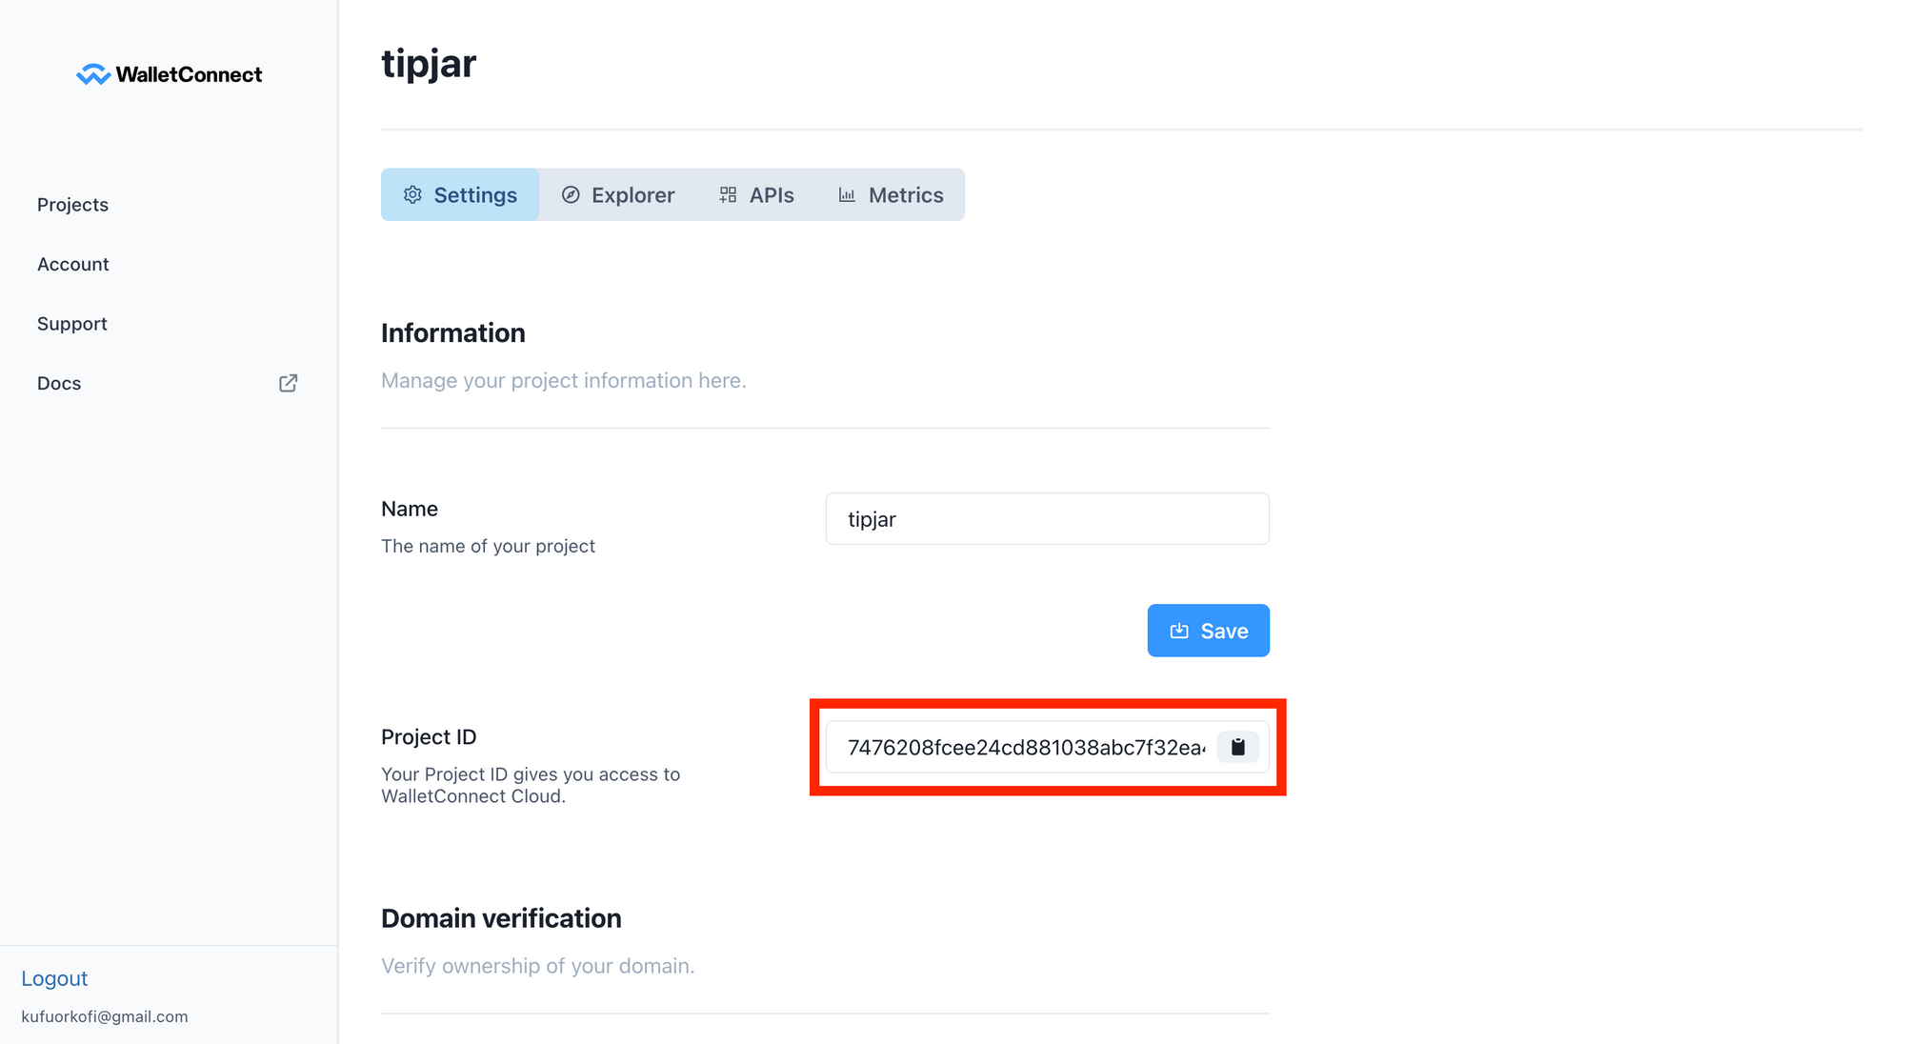The height and width of the screenshot is (1044, 1905).
Task: Open Docs from the sidebar
Action: click(59, 383)
